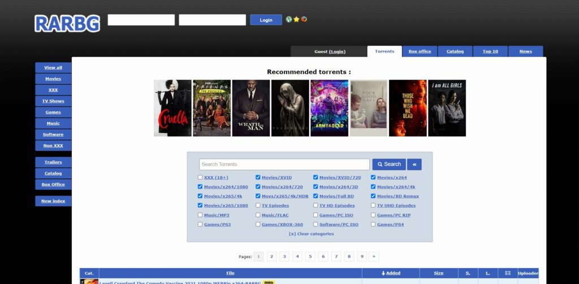Check the Games/PS4 checkbox
The width and height of the screenshot is (579, 284).
click(373, 224)
